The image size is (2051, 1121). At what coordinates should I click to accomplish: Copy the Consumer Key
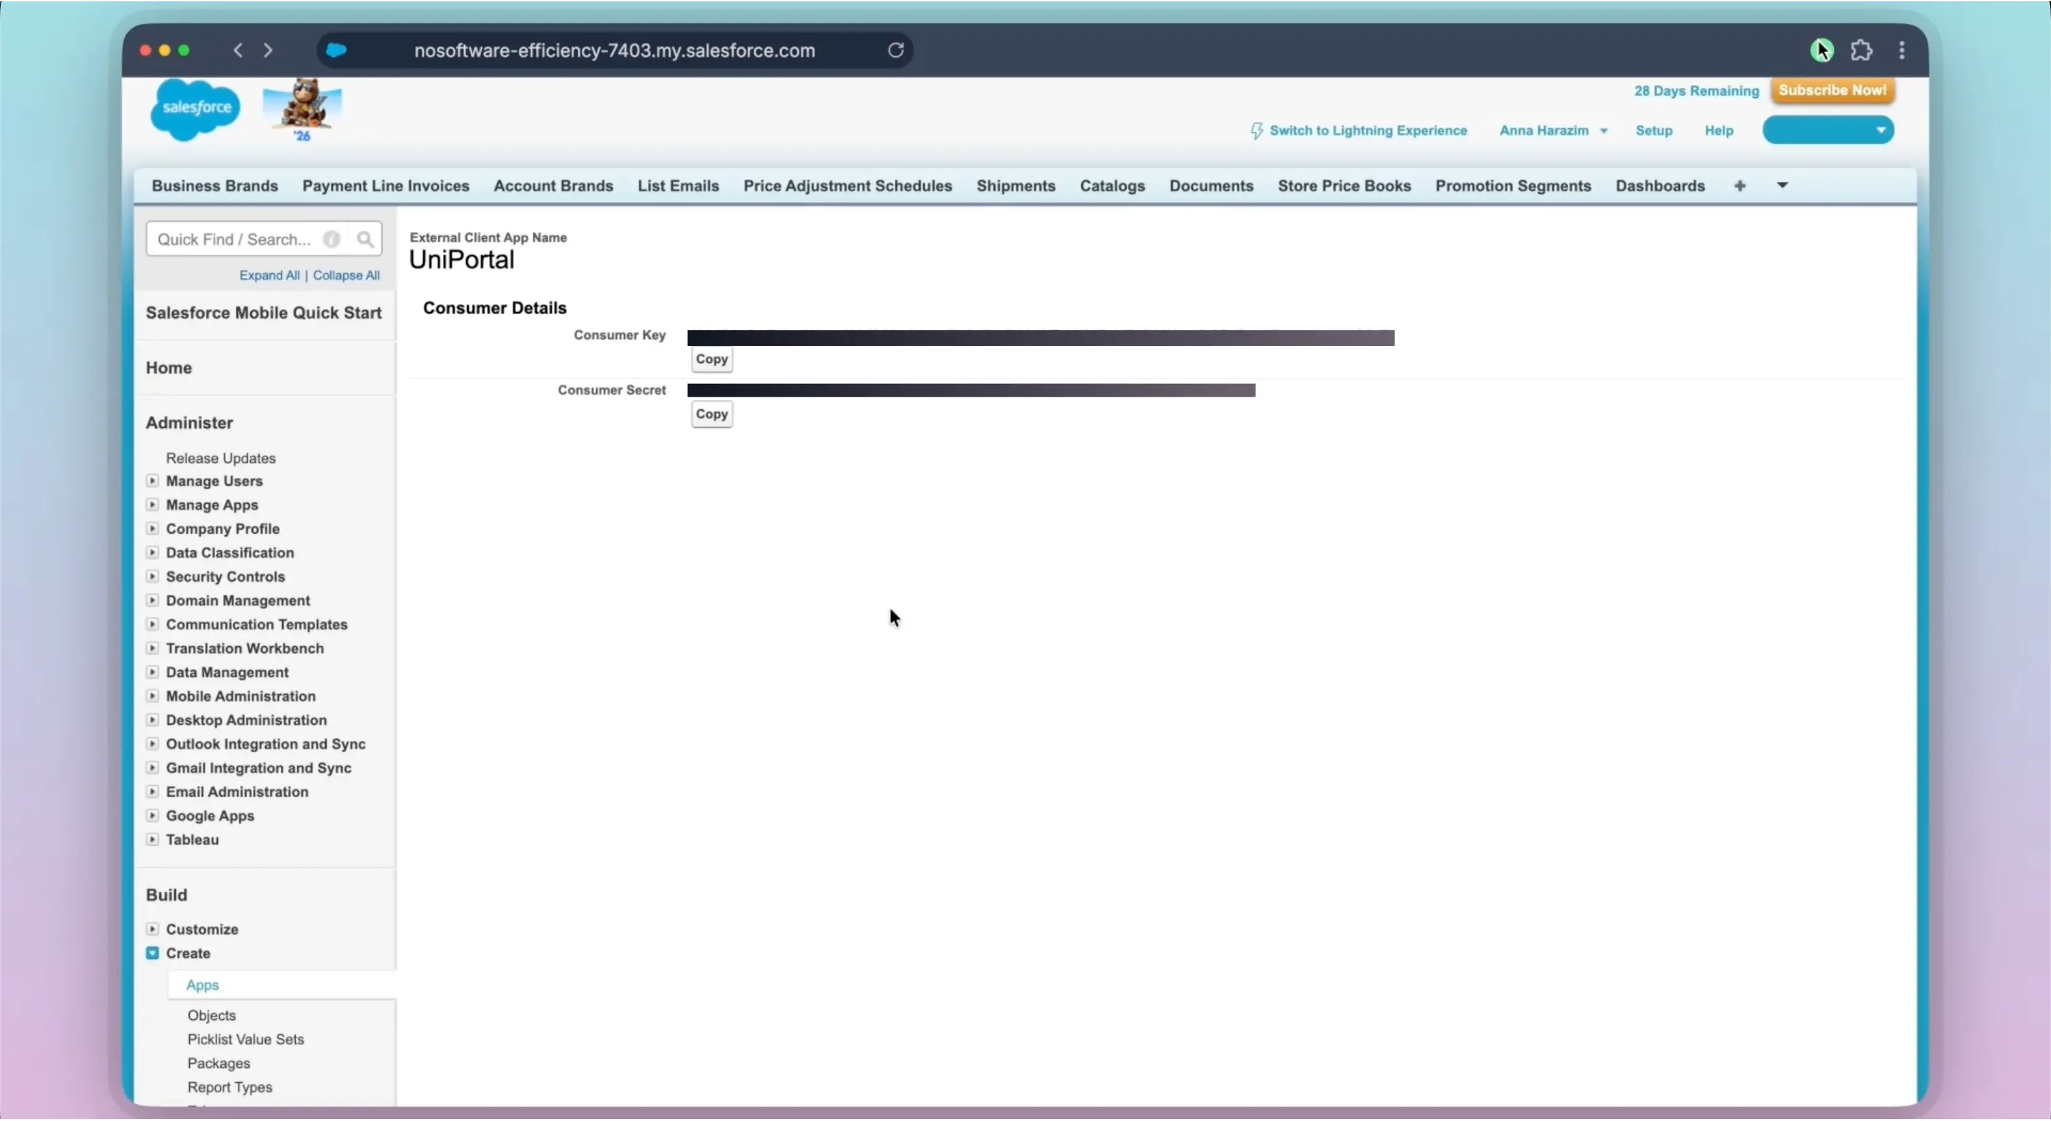pos(711,359)
